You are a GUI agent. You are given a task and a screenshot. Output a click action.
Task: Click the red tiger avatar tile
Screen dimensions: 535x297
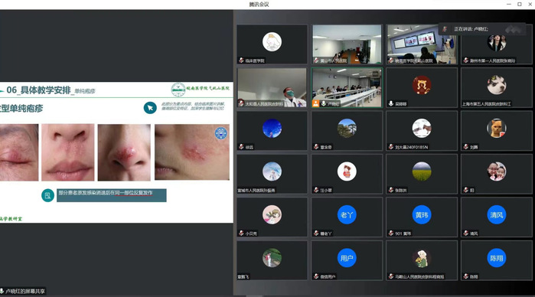point(422,85)
